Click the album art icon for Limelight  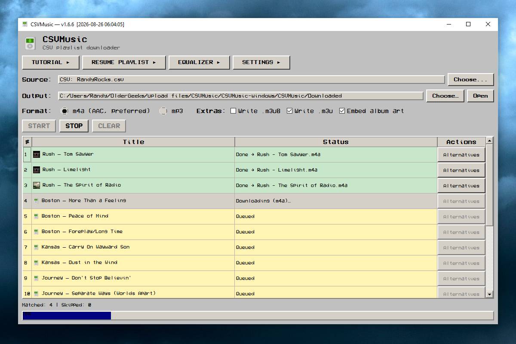pos(37,170)
